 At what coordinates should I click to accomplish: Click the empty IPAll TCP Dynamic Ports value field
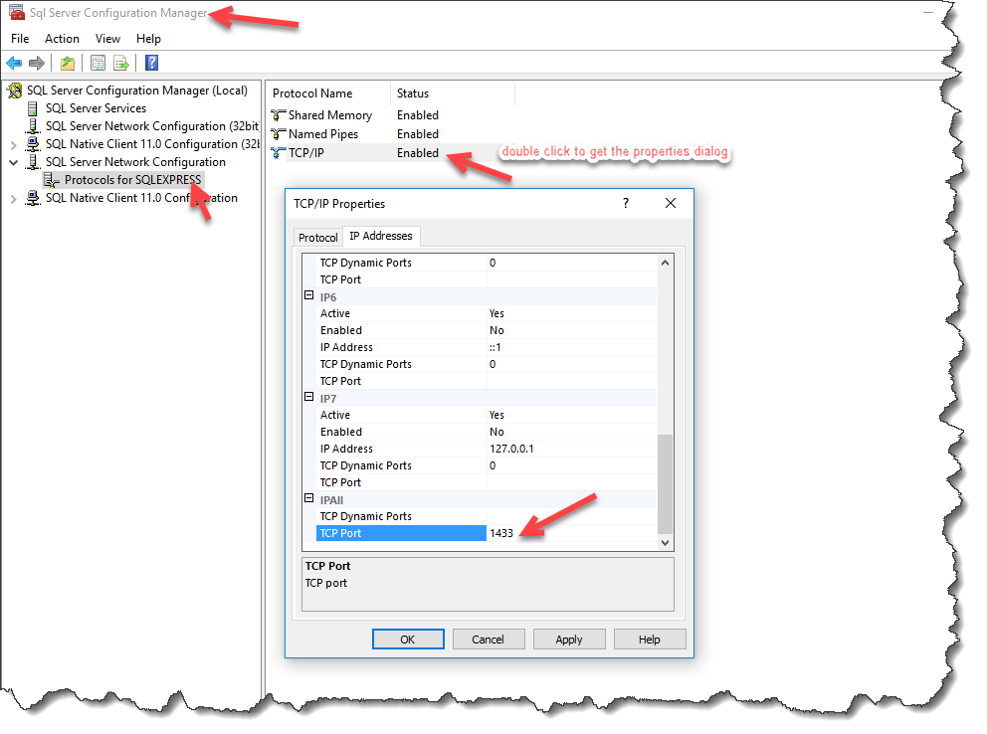[571, 516]
